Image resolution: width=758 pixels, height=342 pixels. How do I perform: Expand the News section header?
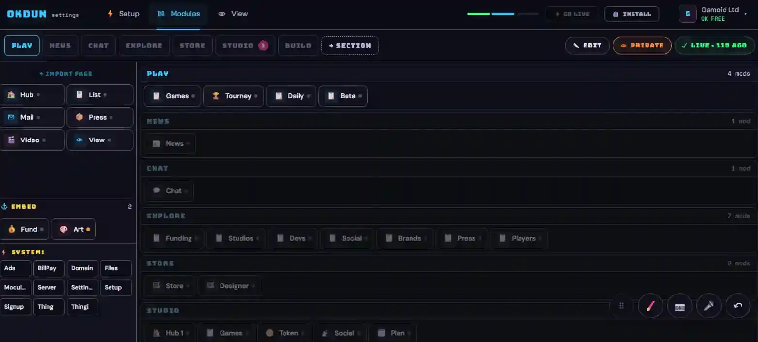tap(448, 121)
